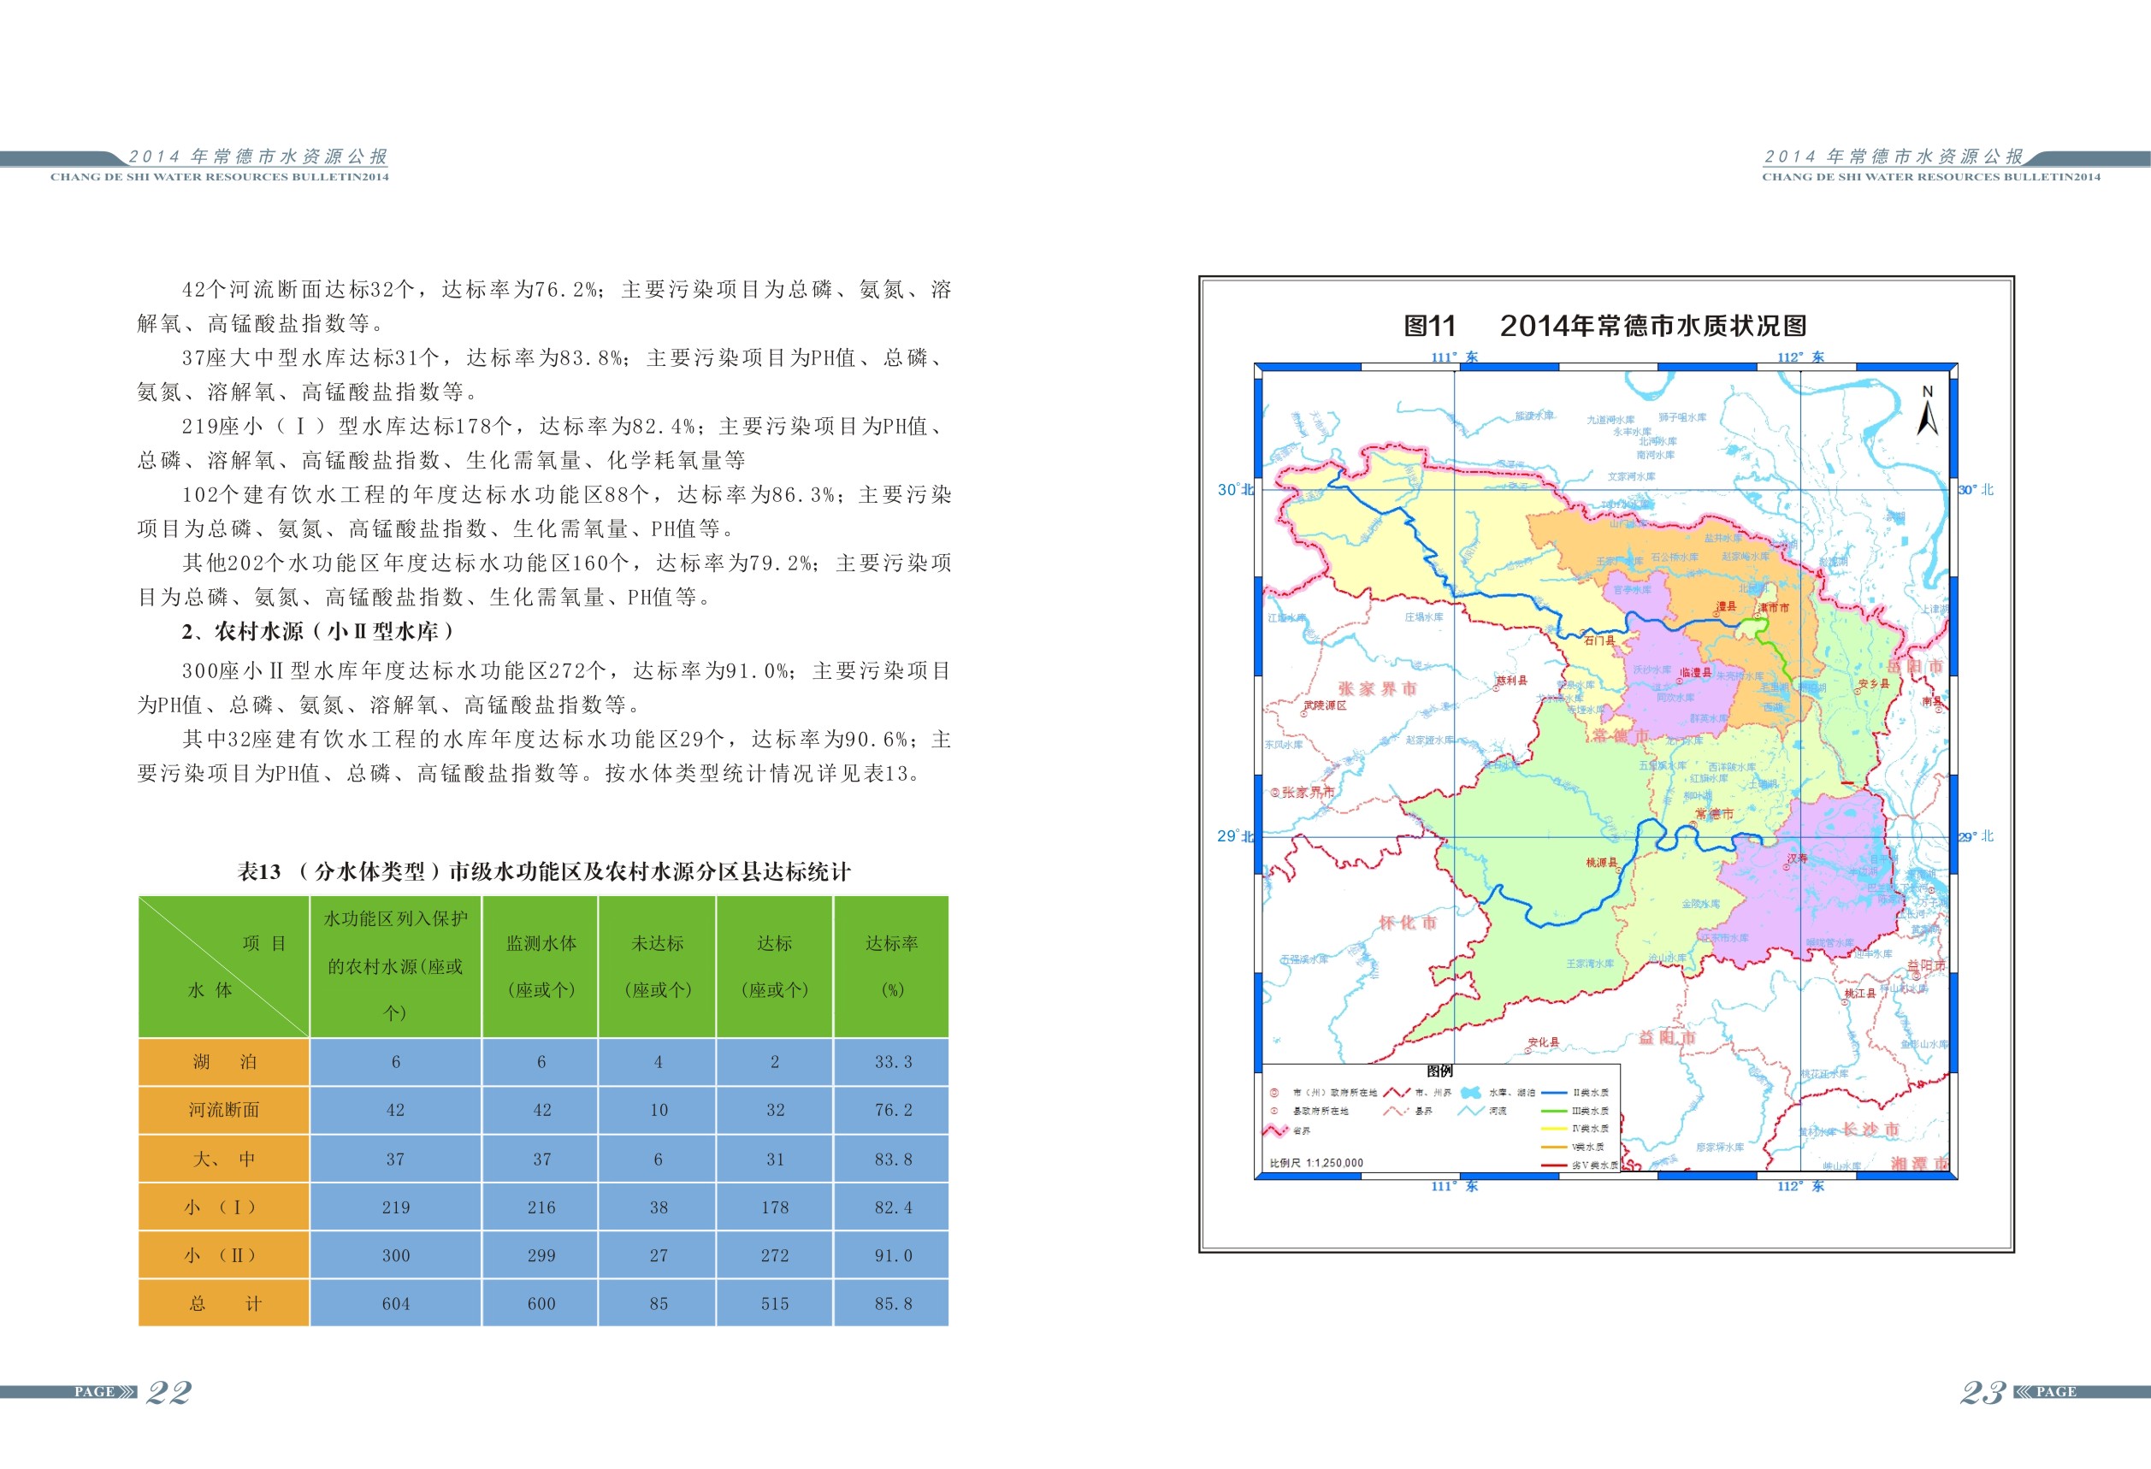Click the 河流断面 row header cell
Viewport: 2151px width, 1469px height.
(224, 1110)
